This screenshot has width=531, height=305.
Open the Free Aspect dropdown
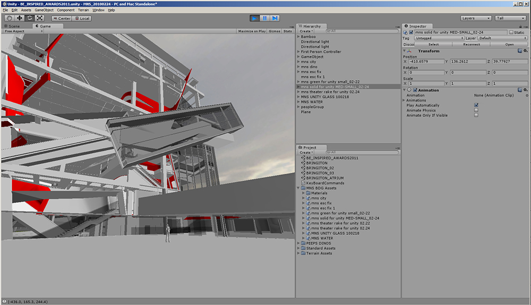pyautogui.click(x=15, y=31)
